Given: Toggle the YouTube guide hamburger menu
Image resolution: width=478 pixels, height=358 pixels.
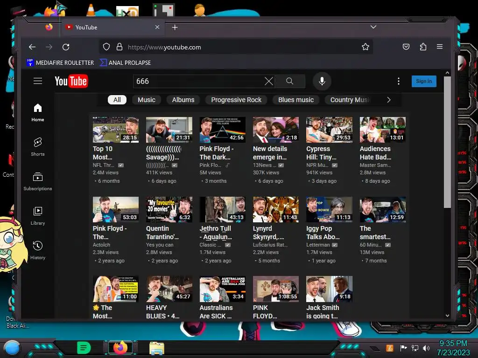Looking at the screenshot, I should 38,81.
